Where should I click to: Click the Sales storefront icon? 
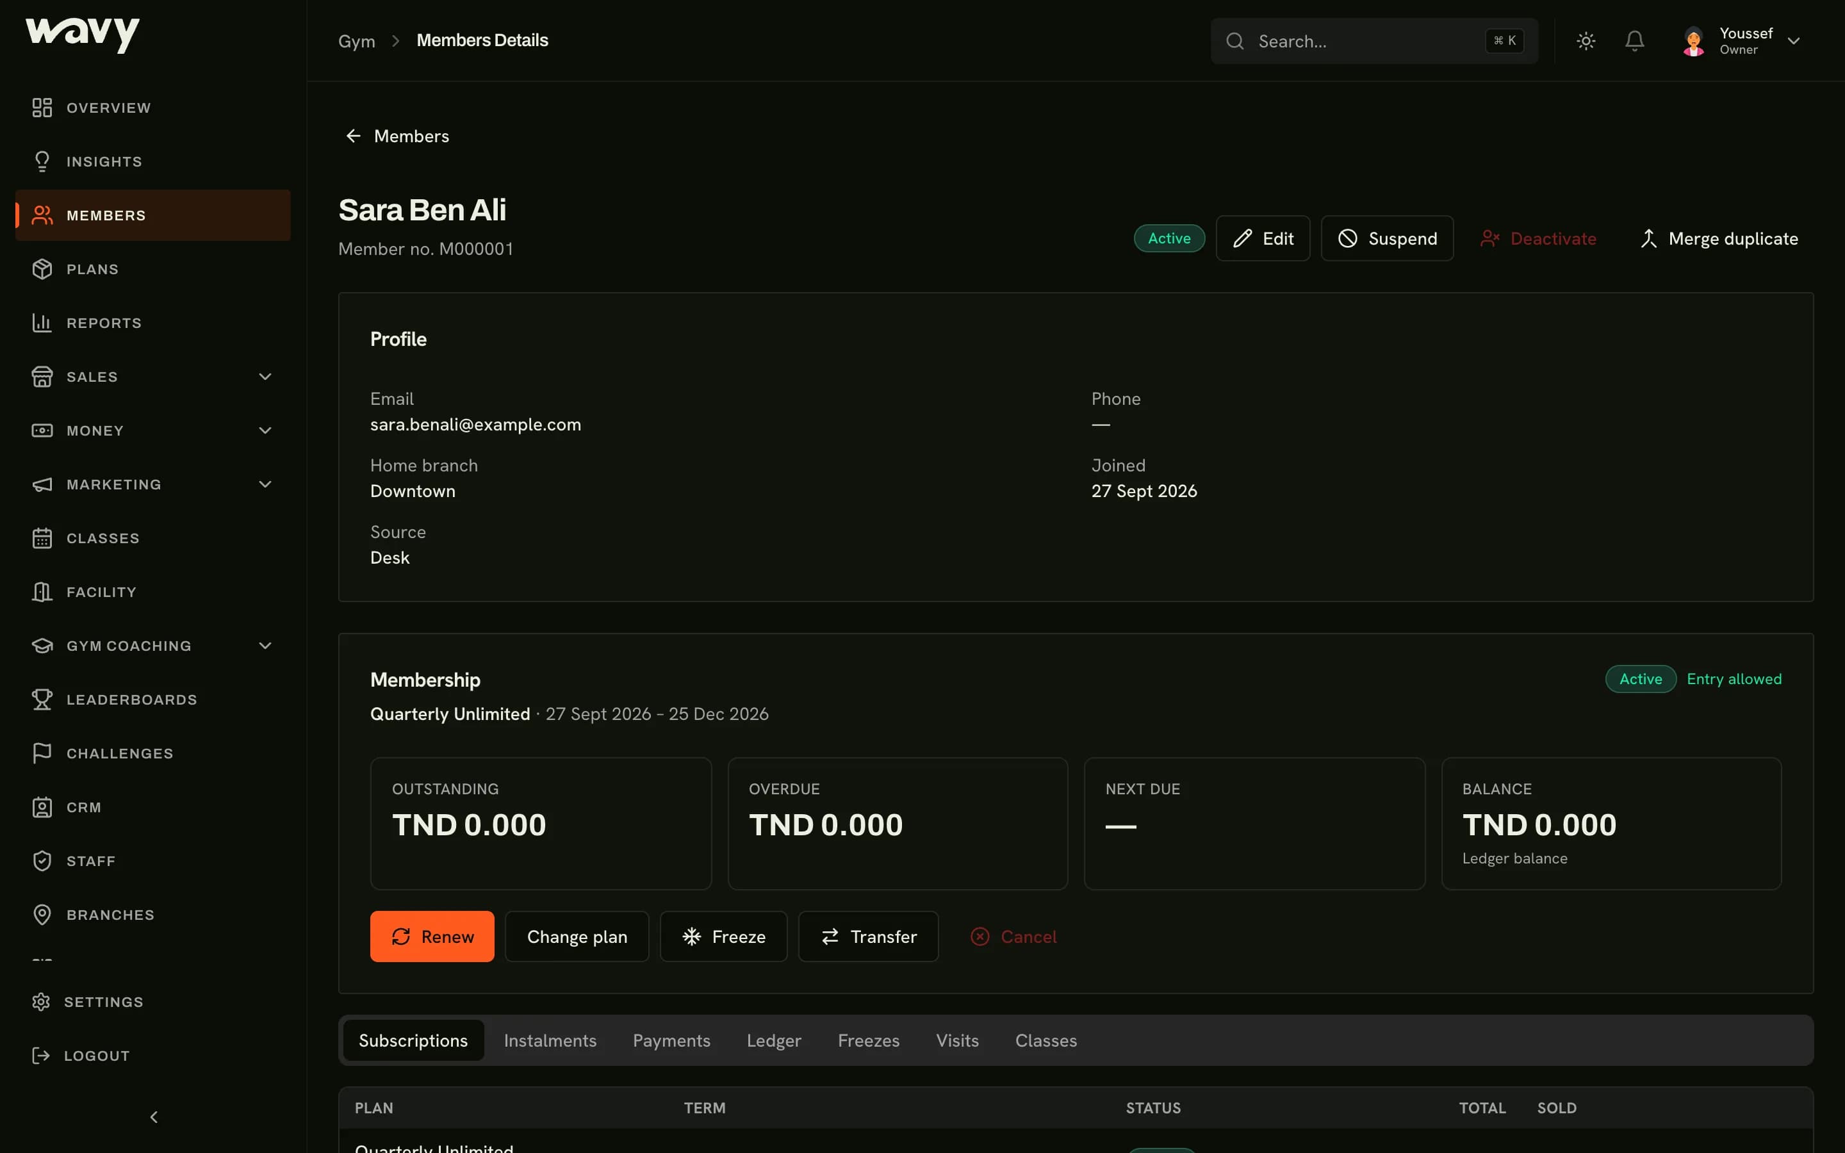[42, 377]
